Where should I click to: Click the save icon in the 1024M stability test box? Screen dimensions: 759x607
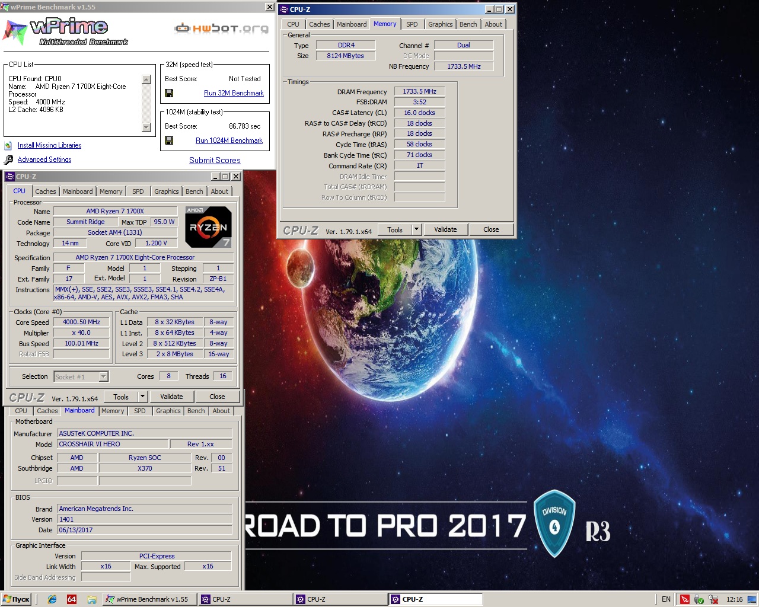[169, 140]
